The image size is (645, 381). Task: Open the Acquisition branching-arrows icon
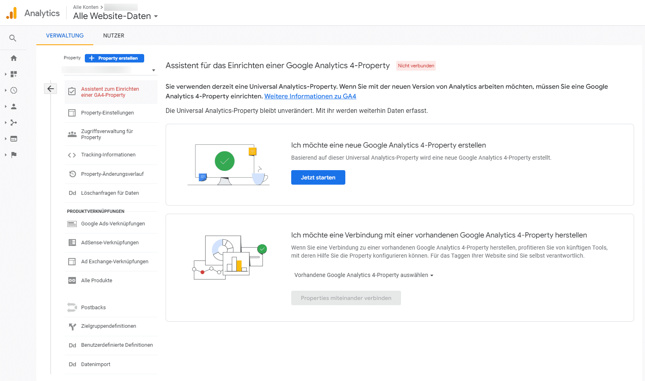pyautogui.click(x=14, y=123)
